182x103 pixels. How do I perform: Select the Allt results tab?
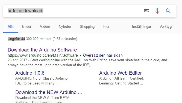(11, 26)
